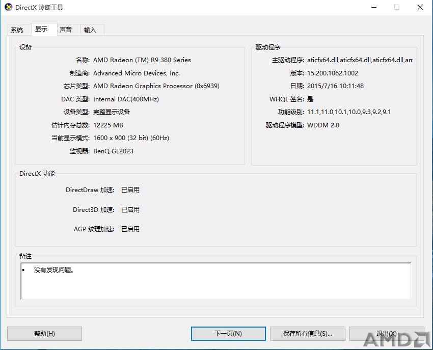The height and width of the screenshot is (350, 433).
Task: Click inside the 备注 notes text box
Action: [215, 281]
